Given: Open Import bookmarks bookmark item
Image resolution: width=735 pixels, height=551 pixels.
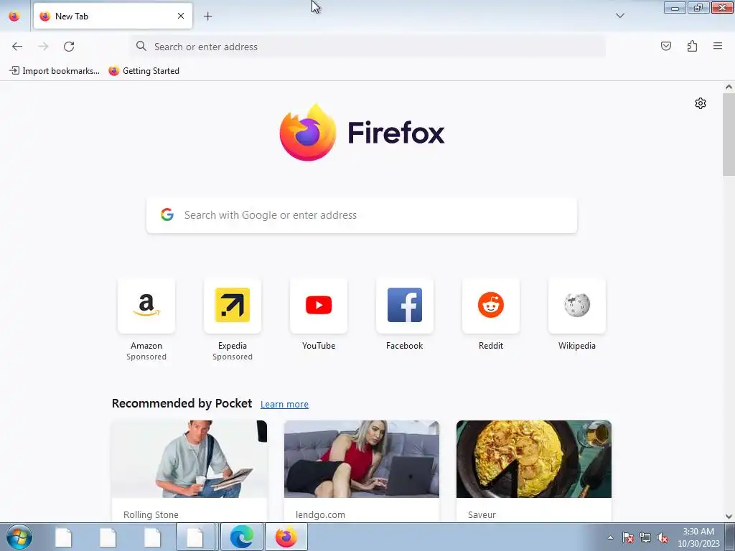Looking at the screenshot, I should click(55, 71).
